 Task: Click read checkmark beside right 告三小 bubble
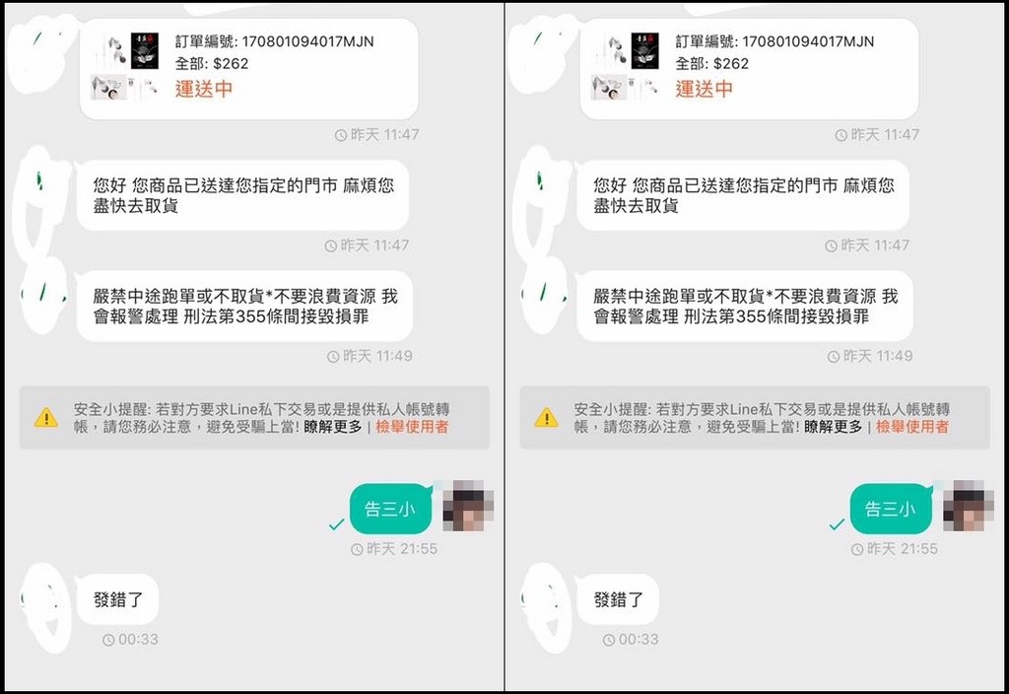pos(837,524)
